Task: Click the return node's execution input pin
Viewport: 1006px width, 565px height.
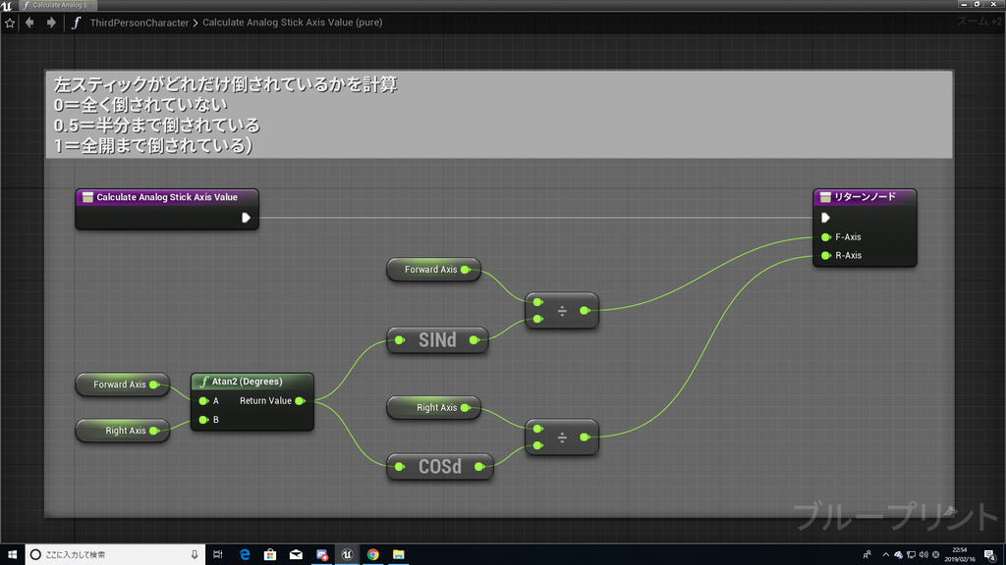Action: pos(825,218)
